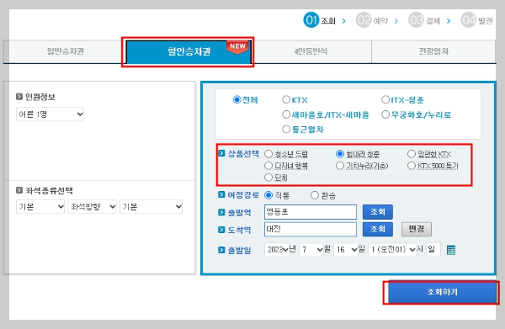Image resolution: width=505 pixels, height=329 pixels.
Task: Click the 02 예약 step indicator
Action: click(372, 20)
